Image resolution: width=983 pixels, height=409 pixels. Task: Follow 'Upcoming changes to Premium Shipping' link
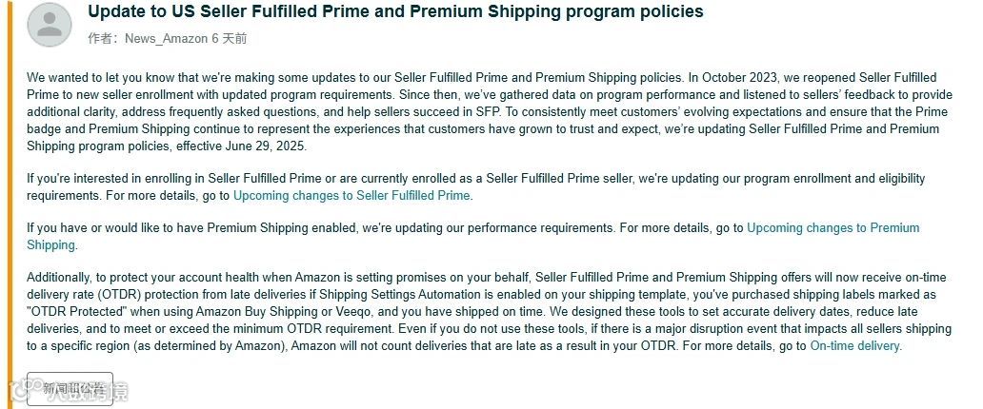tap(833, 228)
